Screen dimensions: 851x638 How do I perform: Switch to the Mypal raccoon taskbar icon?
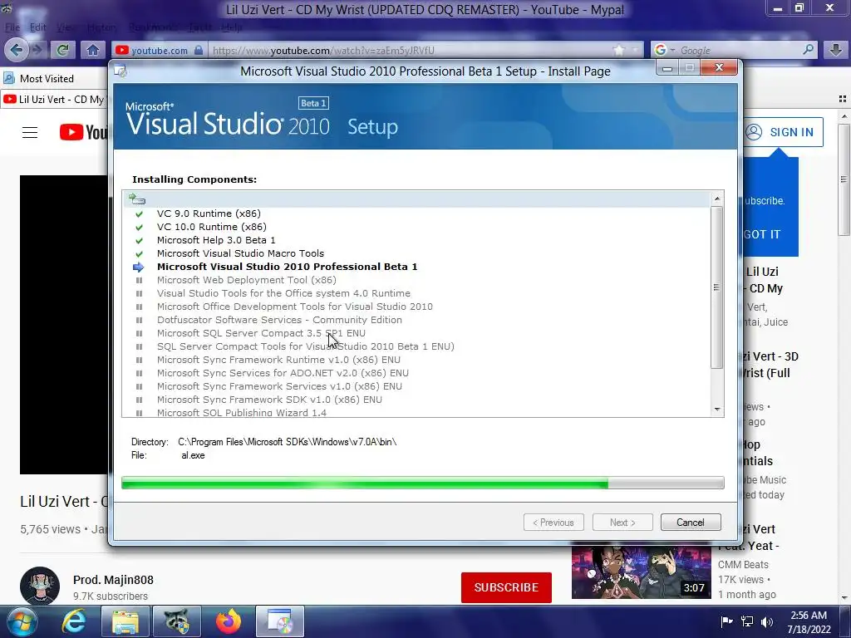coord(176,622)
